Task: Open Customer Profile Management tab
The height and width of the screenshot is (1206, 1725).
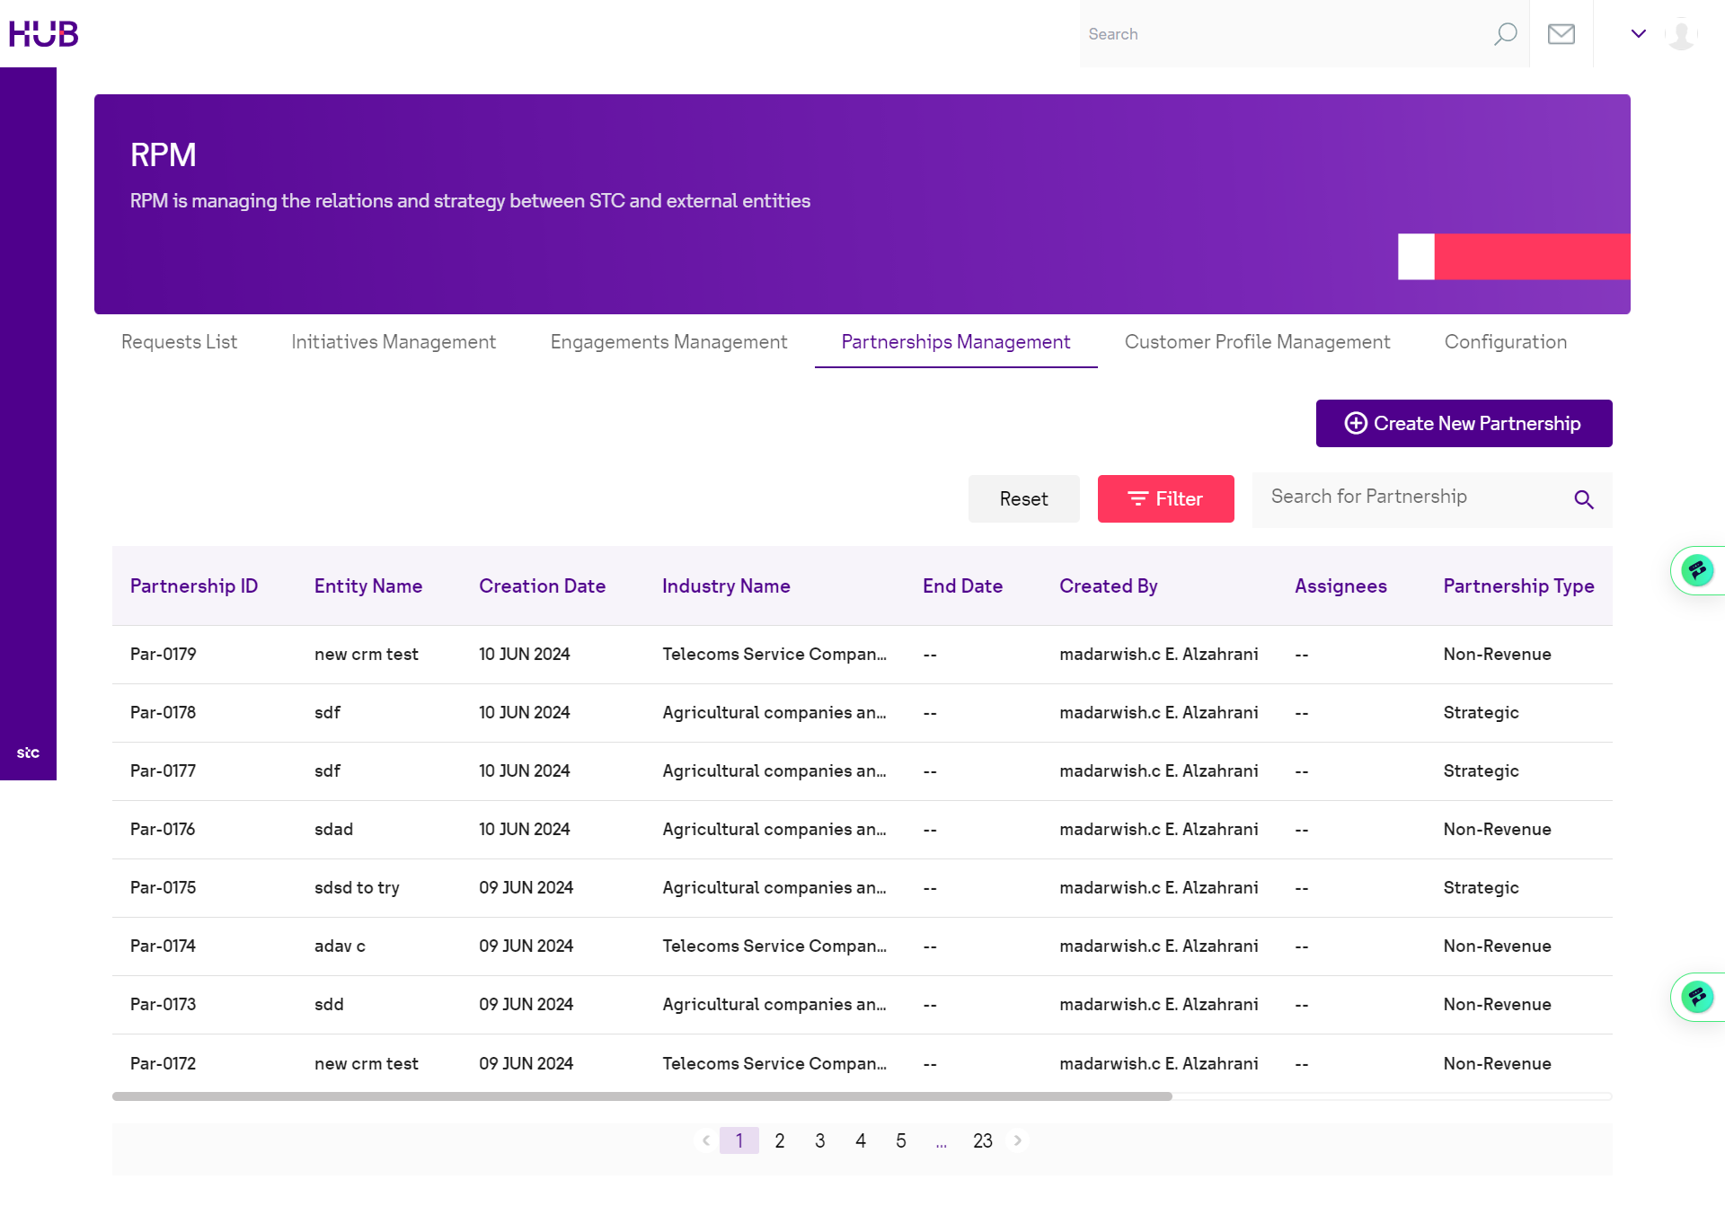Action: 1256,342
